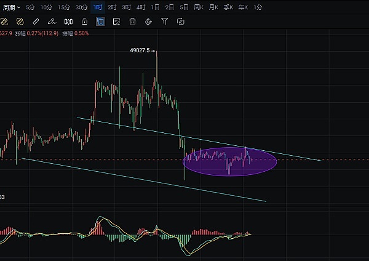Click the funnel filter icon

[x=164, y=22]
